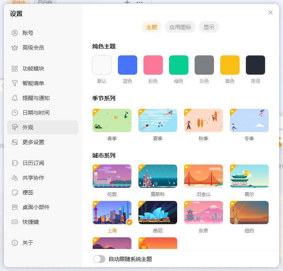Screen dimensions: 283x271
Task: Select the 首尔 city theme
Action: pos(249,176)
